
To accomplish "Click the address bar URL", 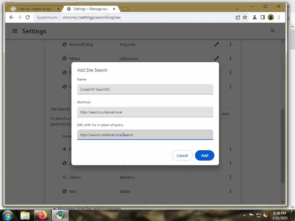I will pyautogui.click(x=91, y=17).
